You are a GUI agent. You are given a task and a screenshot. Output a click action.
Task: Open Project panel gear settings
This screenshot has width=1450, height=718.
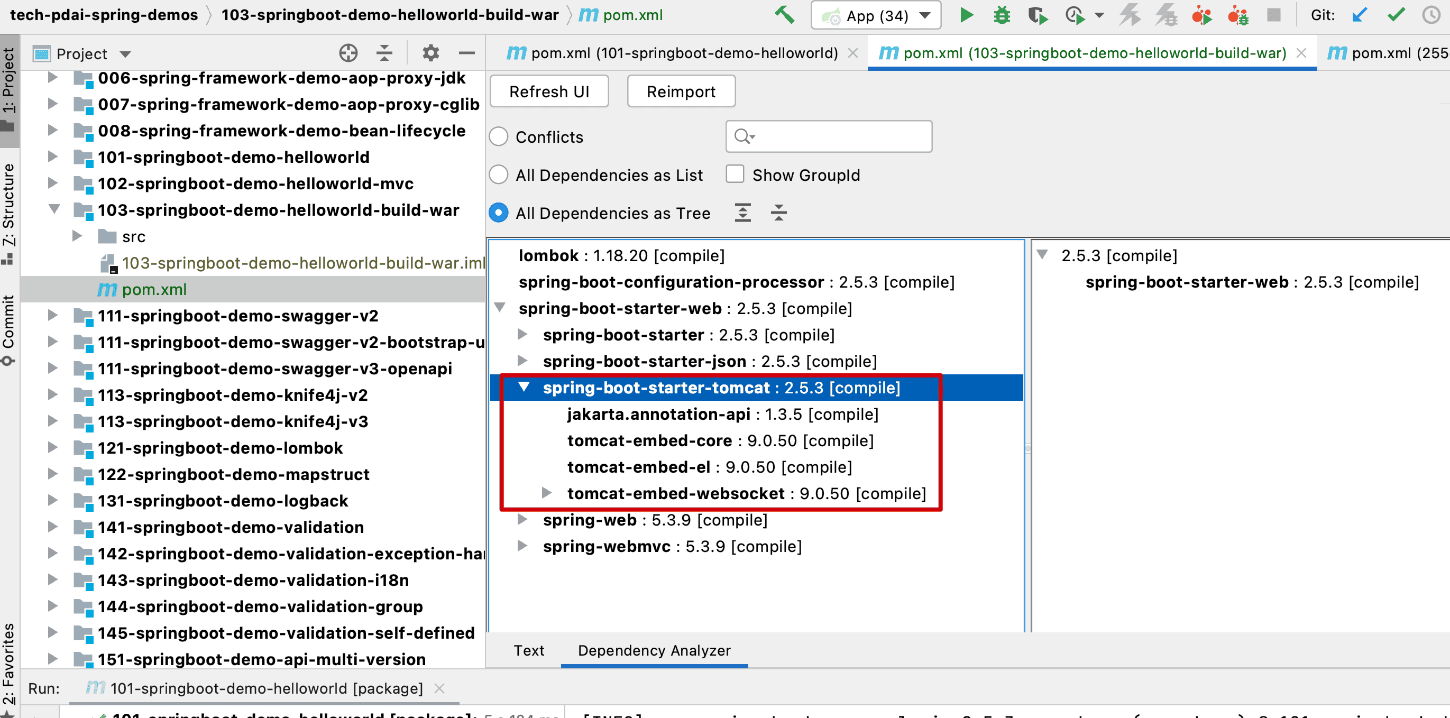[x=430, y=53]
